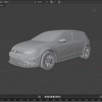This screenshot has height=102, width=102.
Task: Open the Box select mode dropdown
Action: [x=3, y=5]
